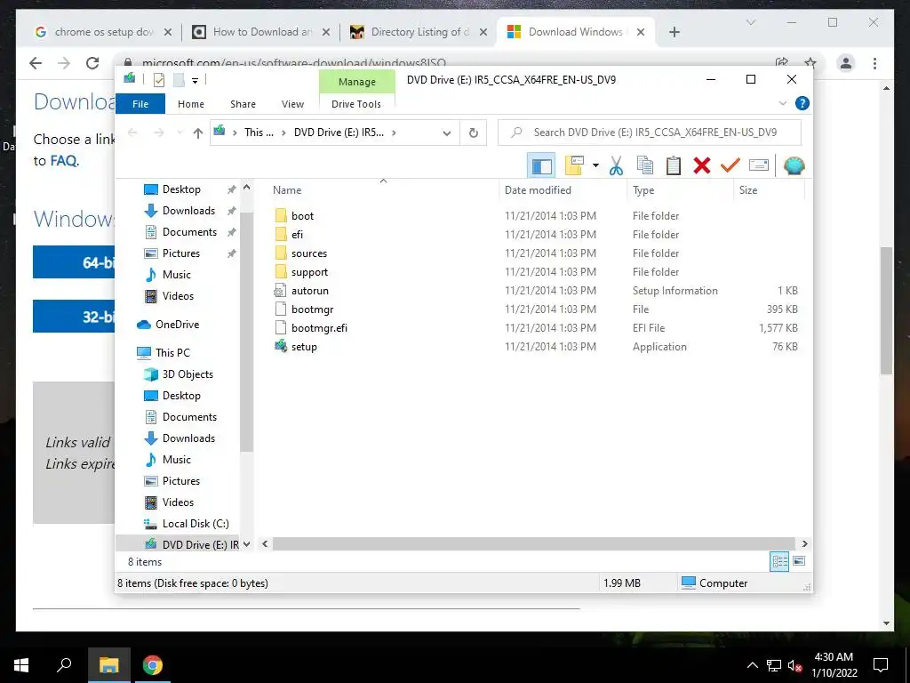The width and height of the screenshot is (910, 683).
Task: Click the Classic Shell settings icon
Action: pyautogui.click(x=794, y=166)
